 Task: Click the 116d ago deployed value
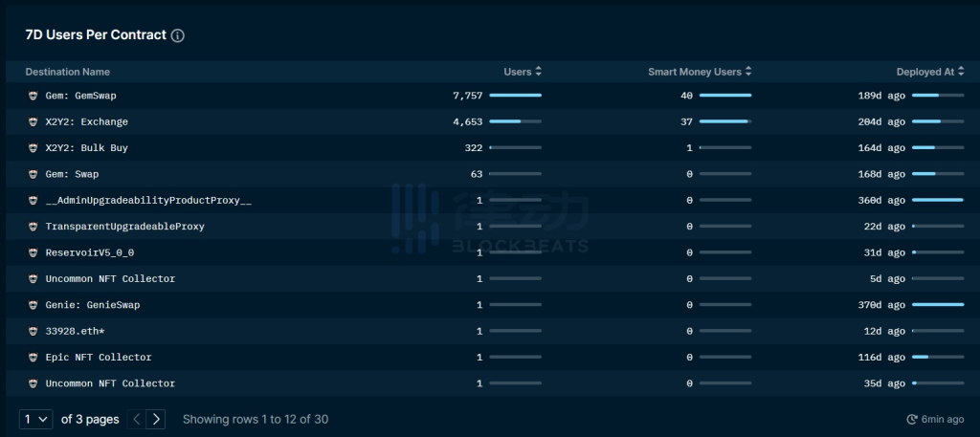coord(881,357)
